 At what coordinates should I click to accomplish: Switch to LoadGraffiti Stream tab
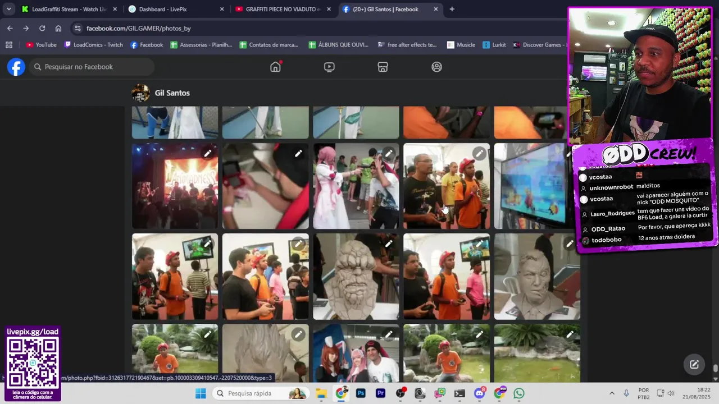69,9
